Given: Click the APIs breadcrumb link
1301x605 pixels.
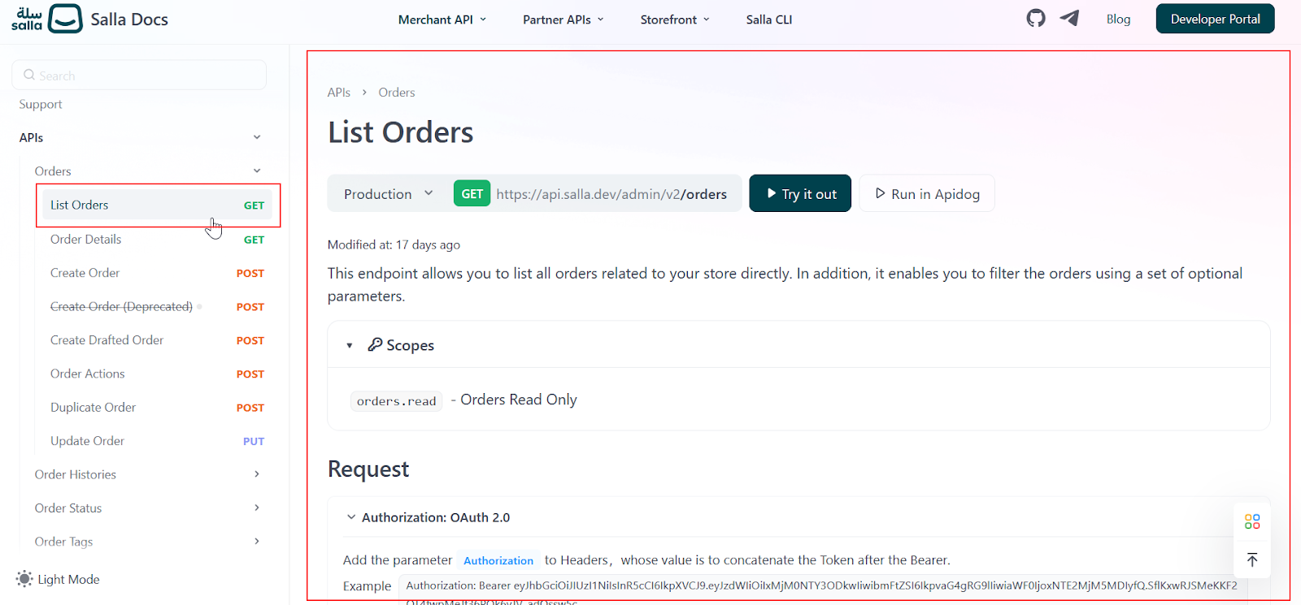Looking at the screenshot, I should [339, 93].
